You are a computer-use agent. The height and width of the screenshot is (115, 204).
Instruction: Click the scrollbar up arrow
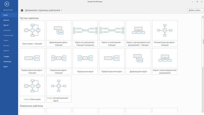click(x=203, y=17)
